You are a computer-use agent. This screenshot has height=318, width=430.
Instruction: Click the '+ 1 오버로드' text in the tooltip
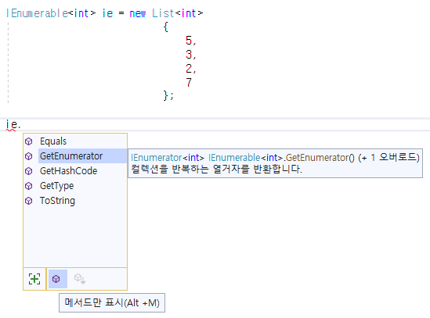click(388, 158)
